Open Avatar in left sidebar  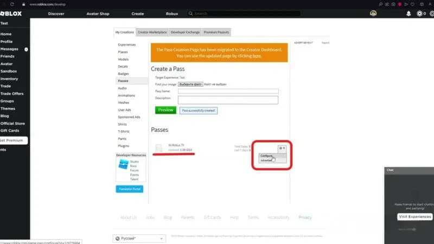point(7,63)
